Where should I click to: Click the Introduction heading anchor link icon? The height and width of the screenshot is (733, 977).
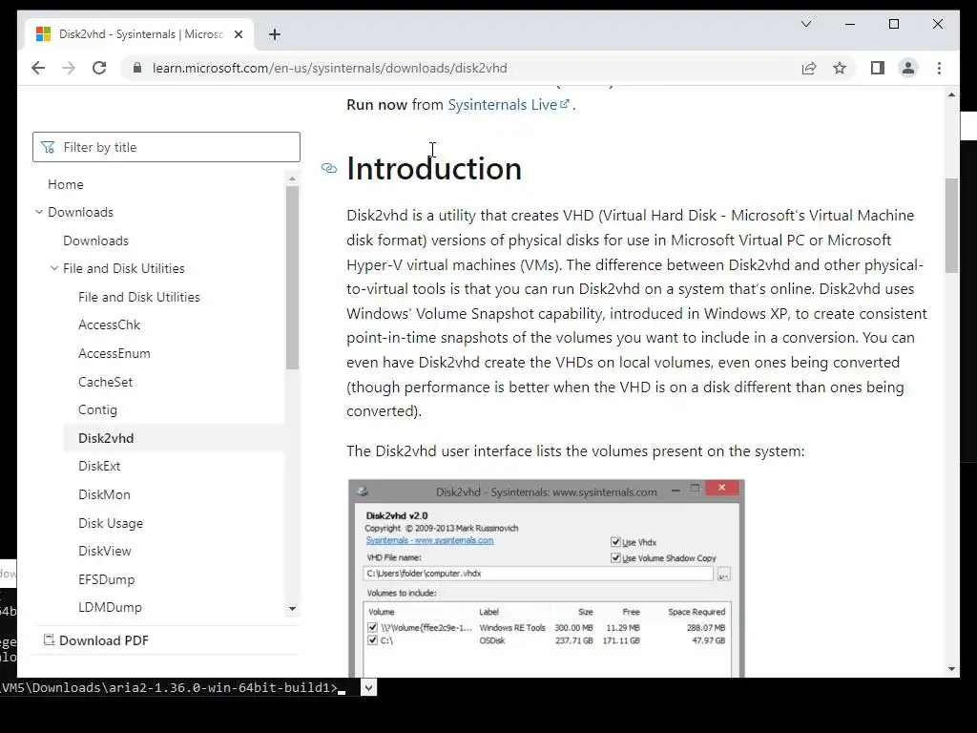pyautogui.click(x=329, y=168)
